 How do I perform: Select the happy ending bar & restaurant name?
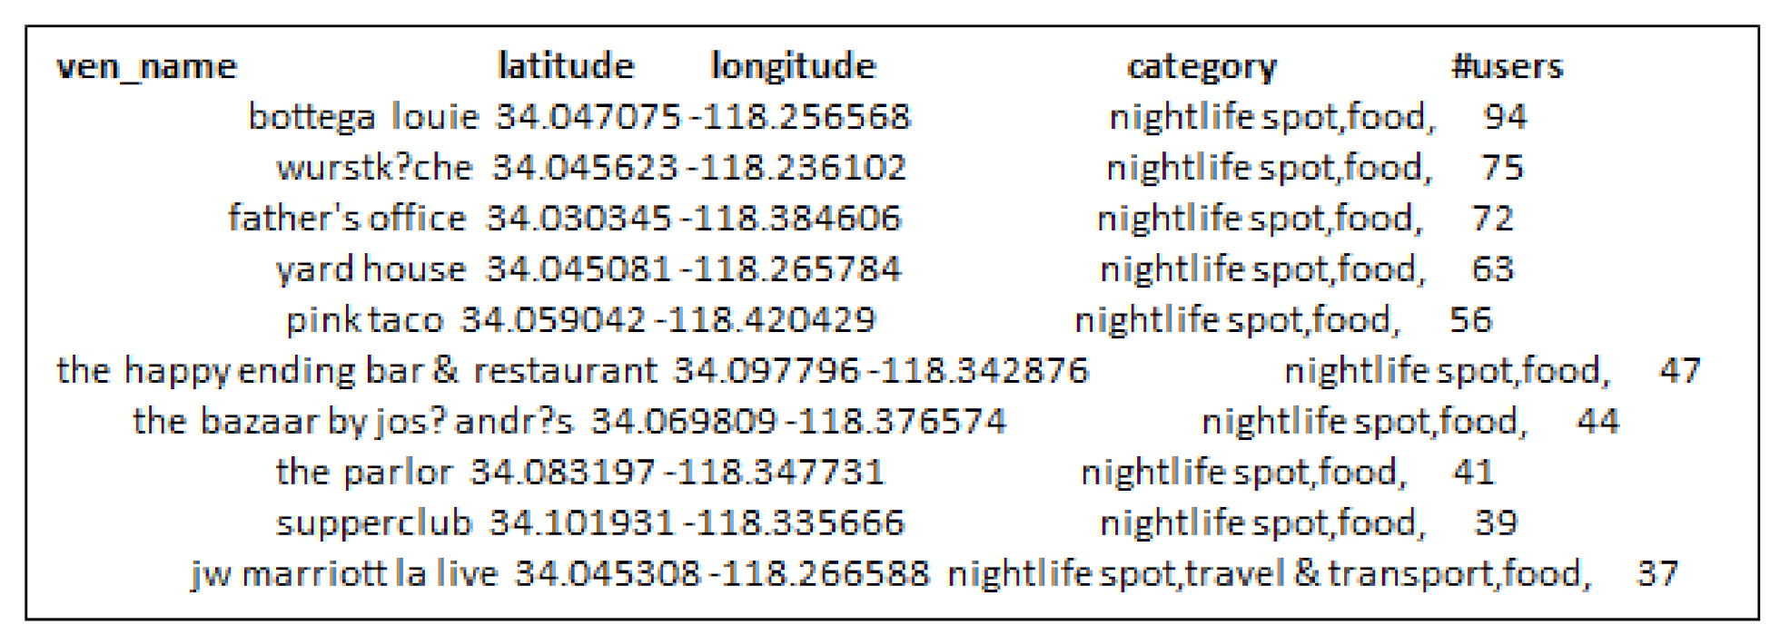coord(356,371)
